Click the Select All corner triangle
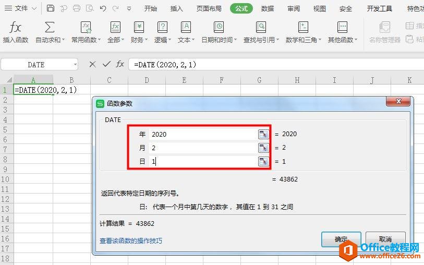This screenshot has height=265, width=424. (9, 80)
